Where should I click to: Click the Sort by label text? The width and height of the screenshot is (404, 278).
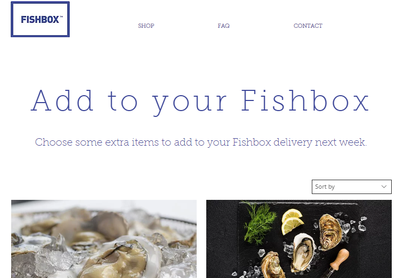pos(325,187)
